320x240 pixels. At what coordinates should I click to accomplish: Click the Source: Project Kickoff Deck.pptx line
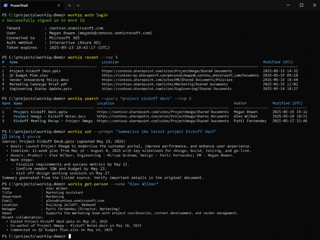pyautogui.click(x=64, y=141)
